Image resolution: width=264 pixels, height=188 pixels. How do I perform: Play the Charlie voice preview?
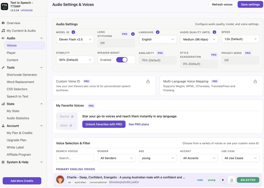pyautogui.click(x=223, y=180)
